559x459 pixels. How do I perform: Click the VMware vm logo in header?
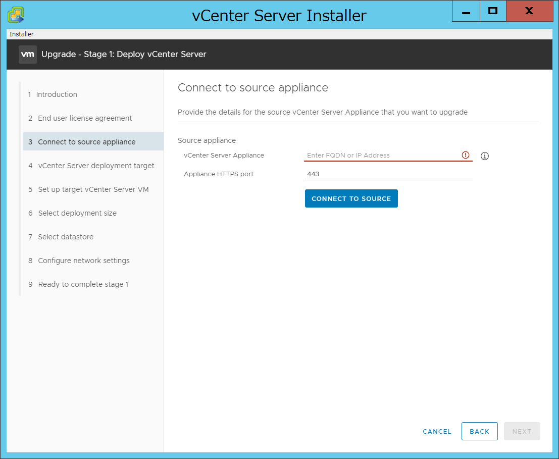28,55
